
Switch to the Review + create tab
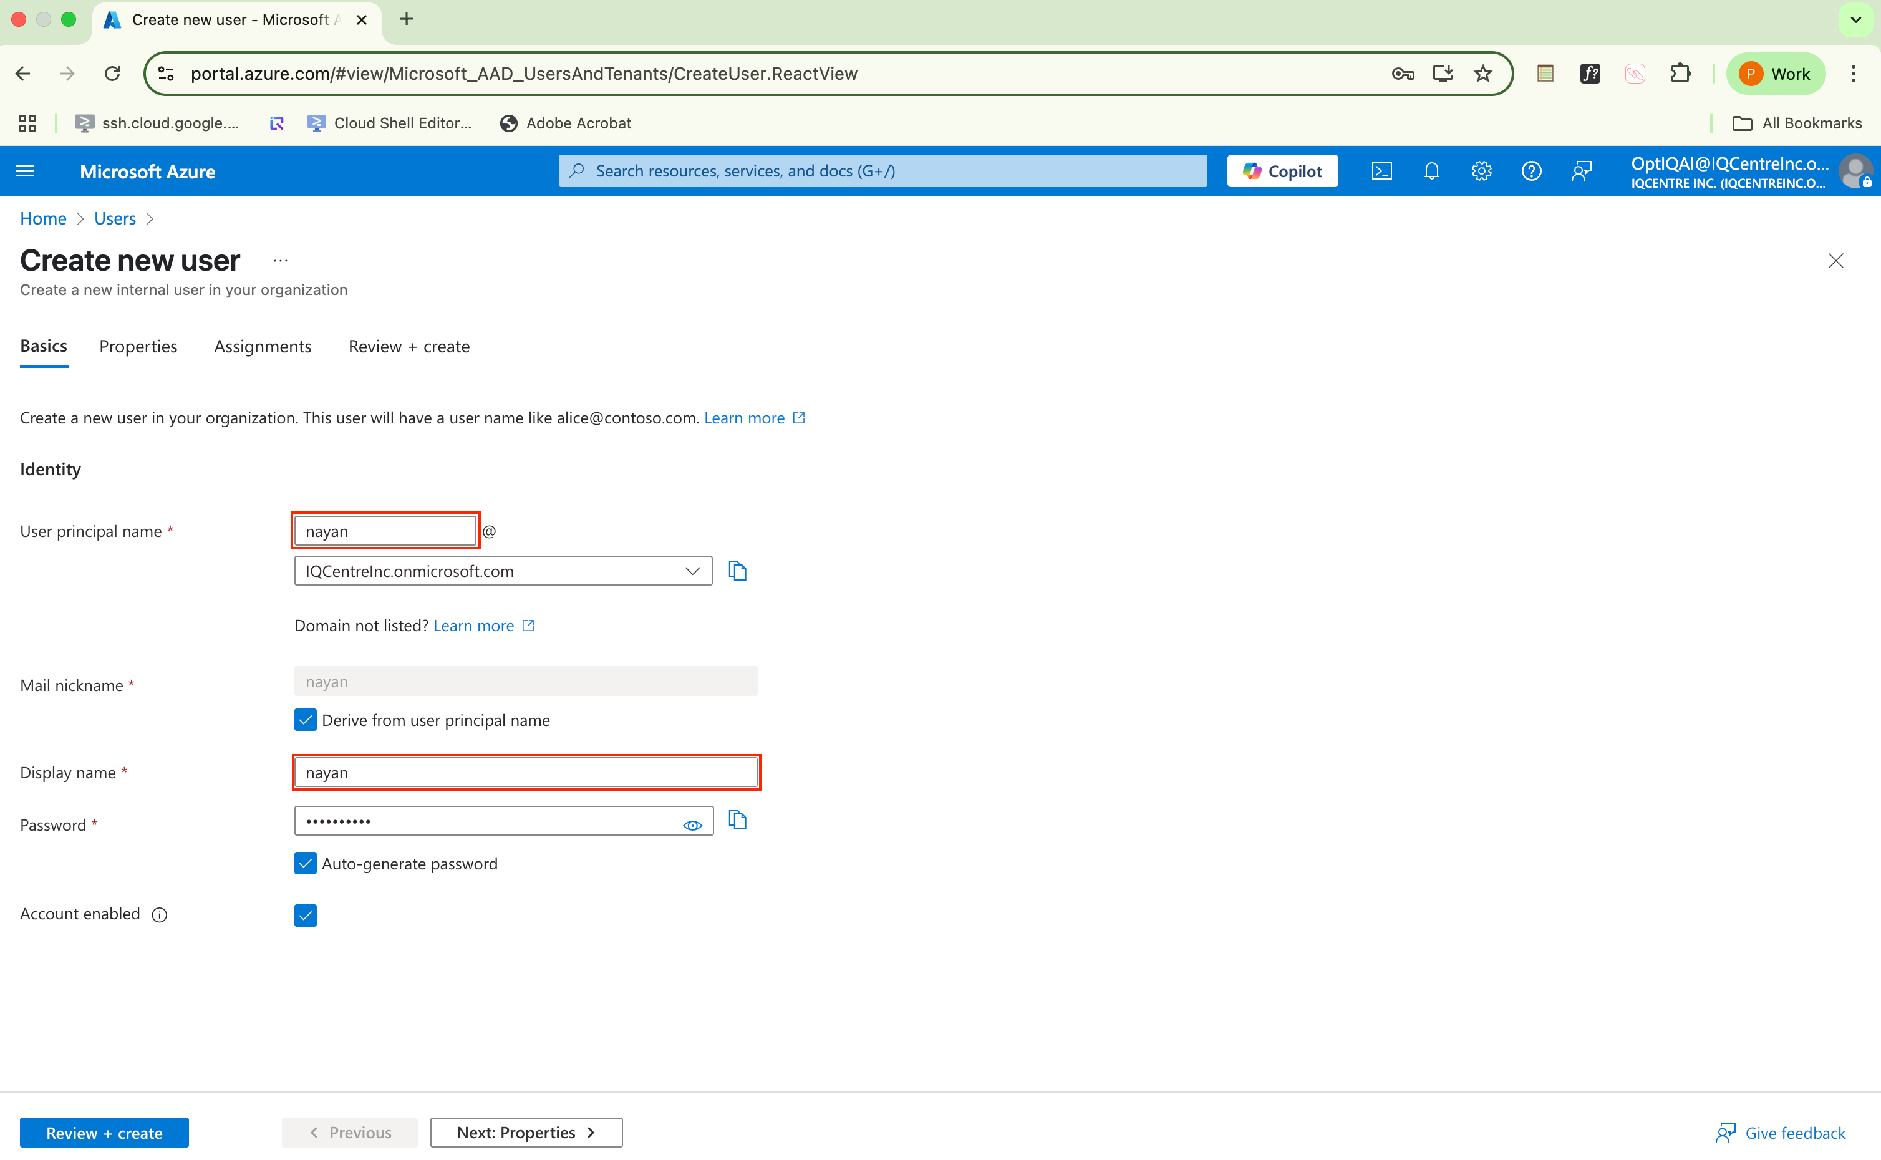(409, 347)
